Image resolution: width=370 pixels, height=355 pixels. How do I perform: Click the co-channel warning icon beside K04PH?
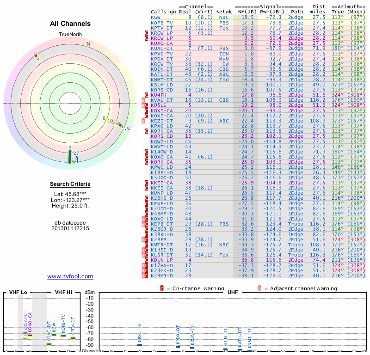(x=146, y=95)
